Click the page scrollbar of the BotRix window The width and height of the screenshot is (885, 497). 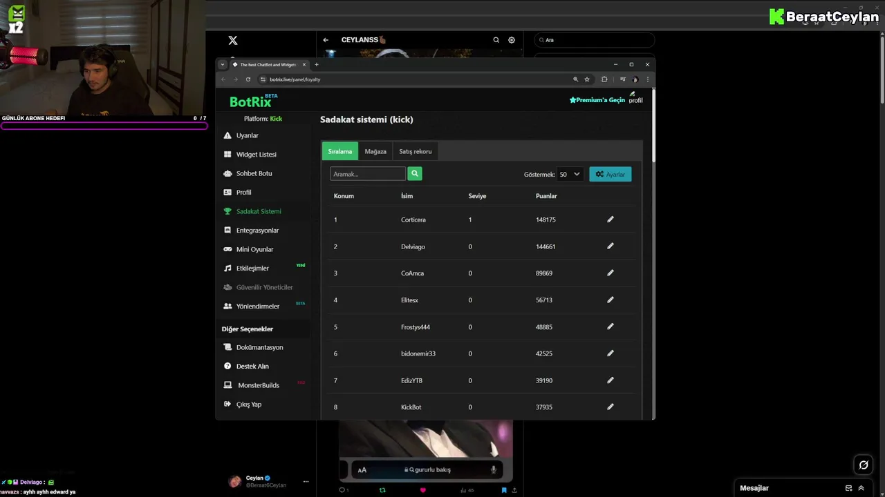(653, 125)
